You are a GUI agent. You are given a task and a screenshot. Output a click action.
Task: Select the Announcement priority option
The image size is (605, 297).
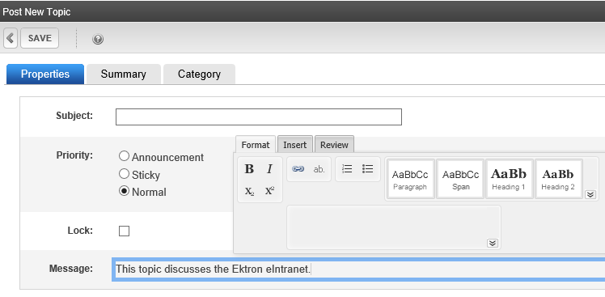[124, 156]
